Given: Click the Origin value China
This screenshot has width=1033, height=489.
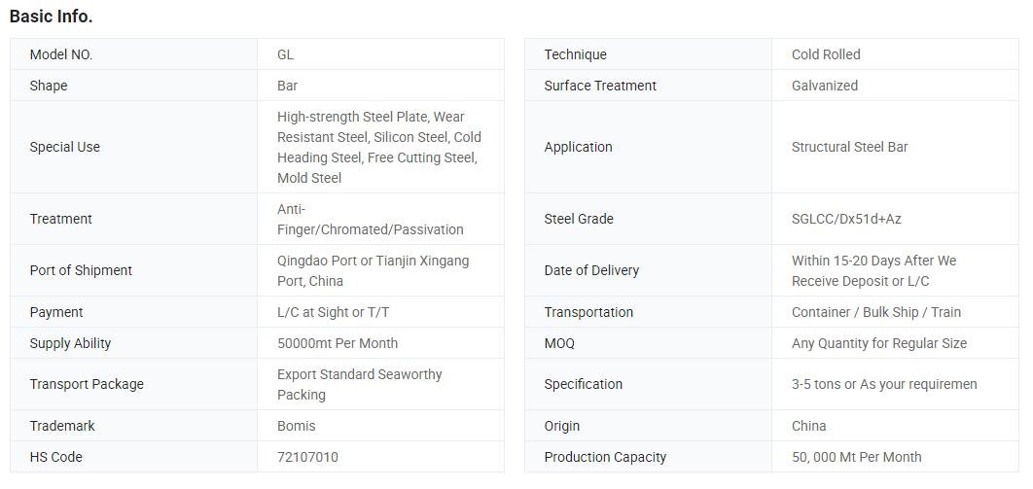Looking at the screenshot, I should [x=808, y=426].
